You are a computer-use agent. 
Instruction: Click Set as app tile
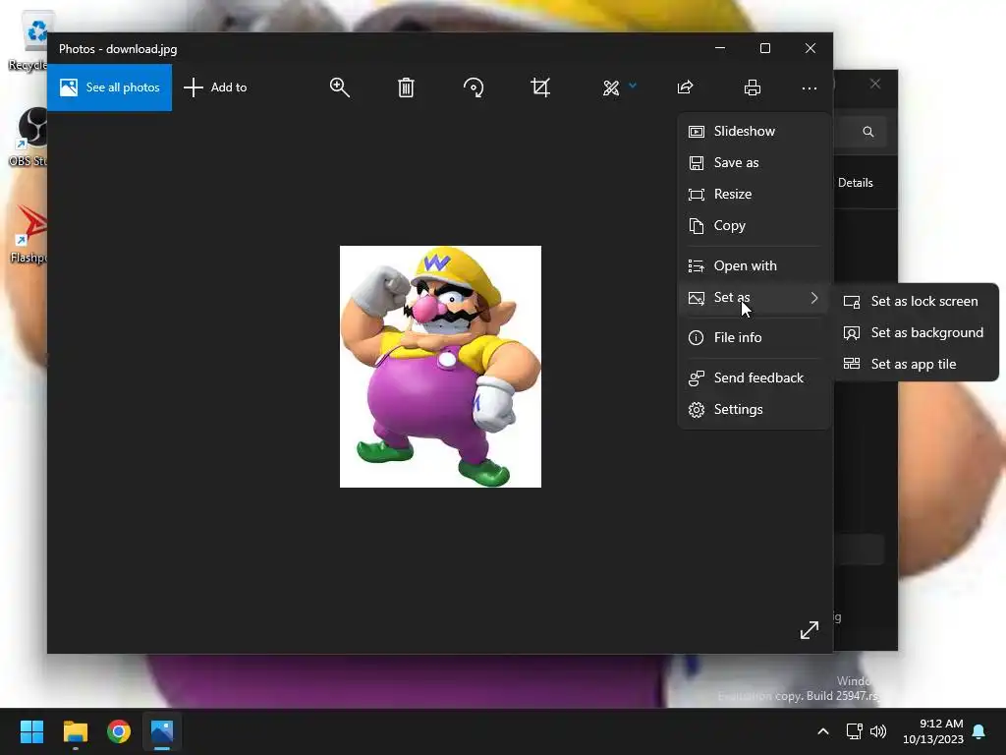pyautogui.click(x=916, y=364)
